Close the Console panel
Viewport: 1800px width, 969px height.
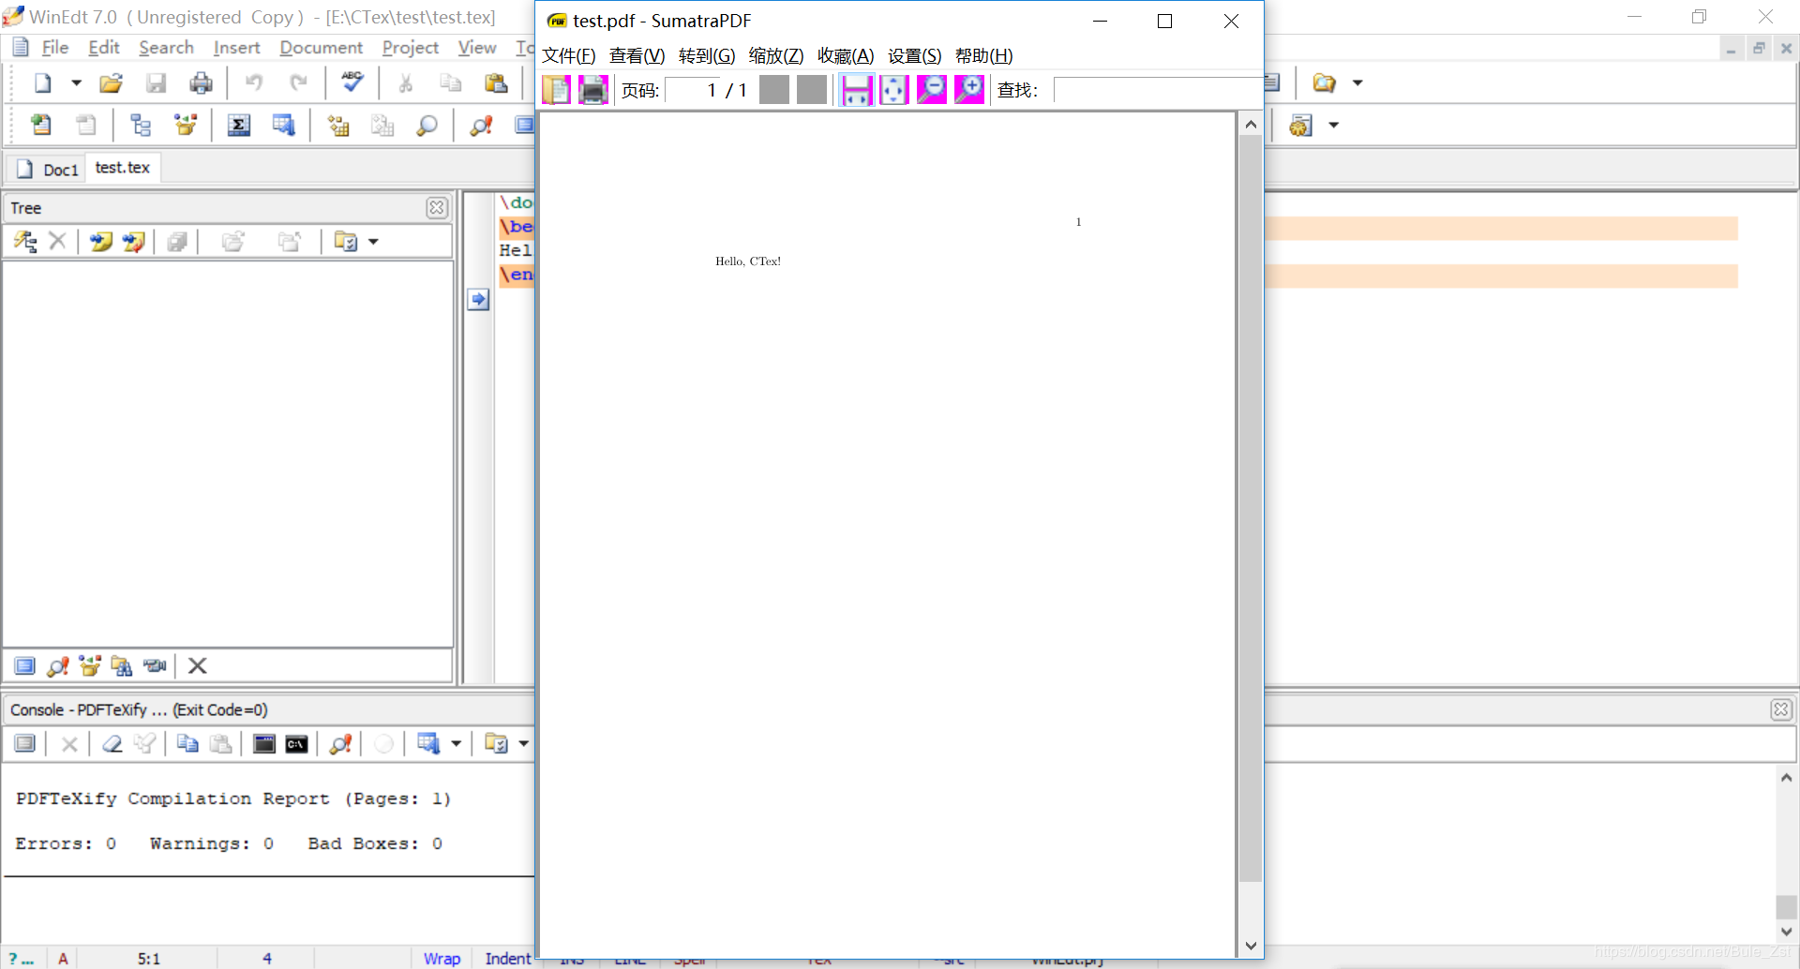[x=1781, y=709]
